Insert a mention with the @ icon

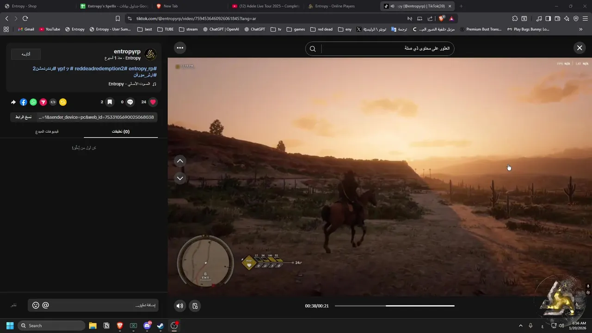click(x=45, y=305)
